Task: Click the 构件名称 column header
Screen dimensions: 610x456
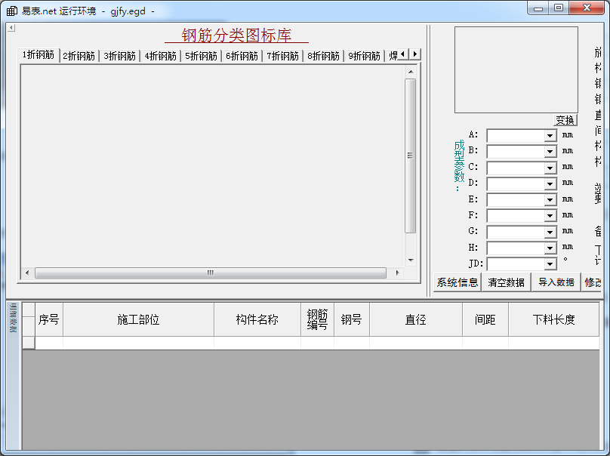Action: coord(257,319)
